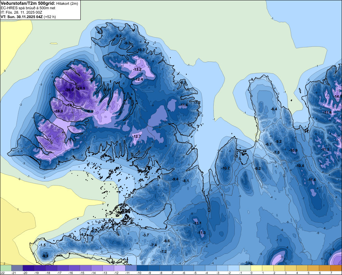Click the violet legend swatch above -15
This screenshot has height=275, width=342.
click(x=85, y=268)
